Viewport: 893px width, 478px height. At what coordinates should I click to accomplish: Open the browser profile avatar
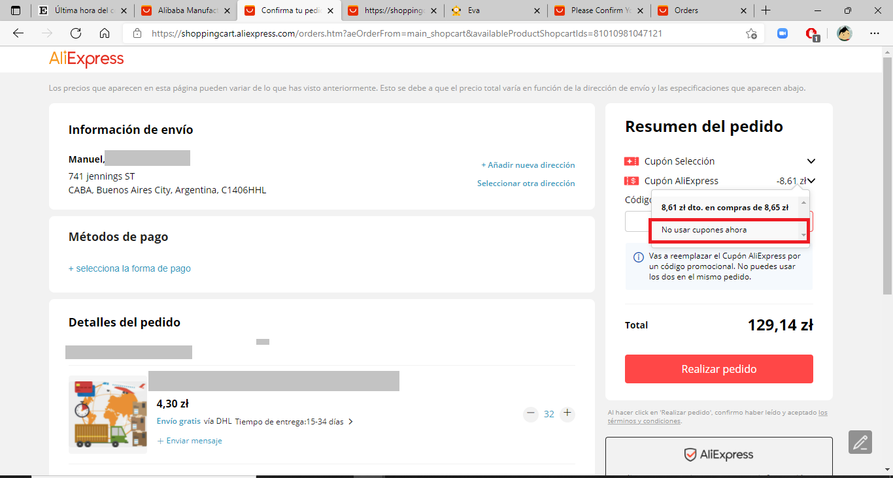(x=845, y=34)
